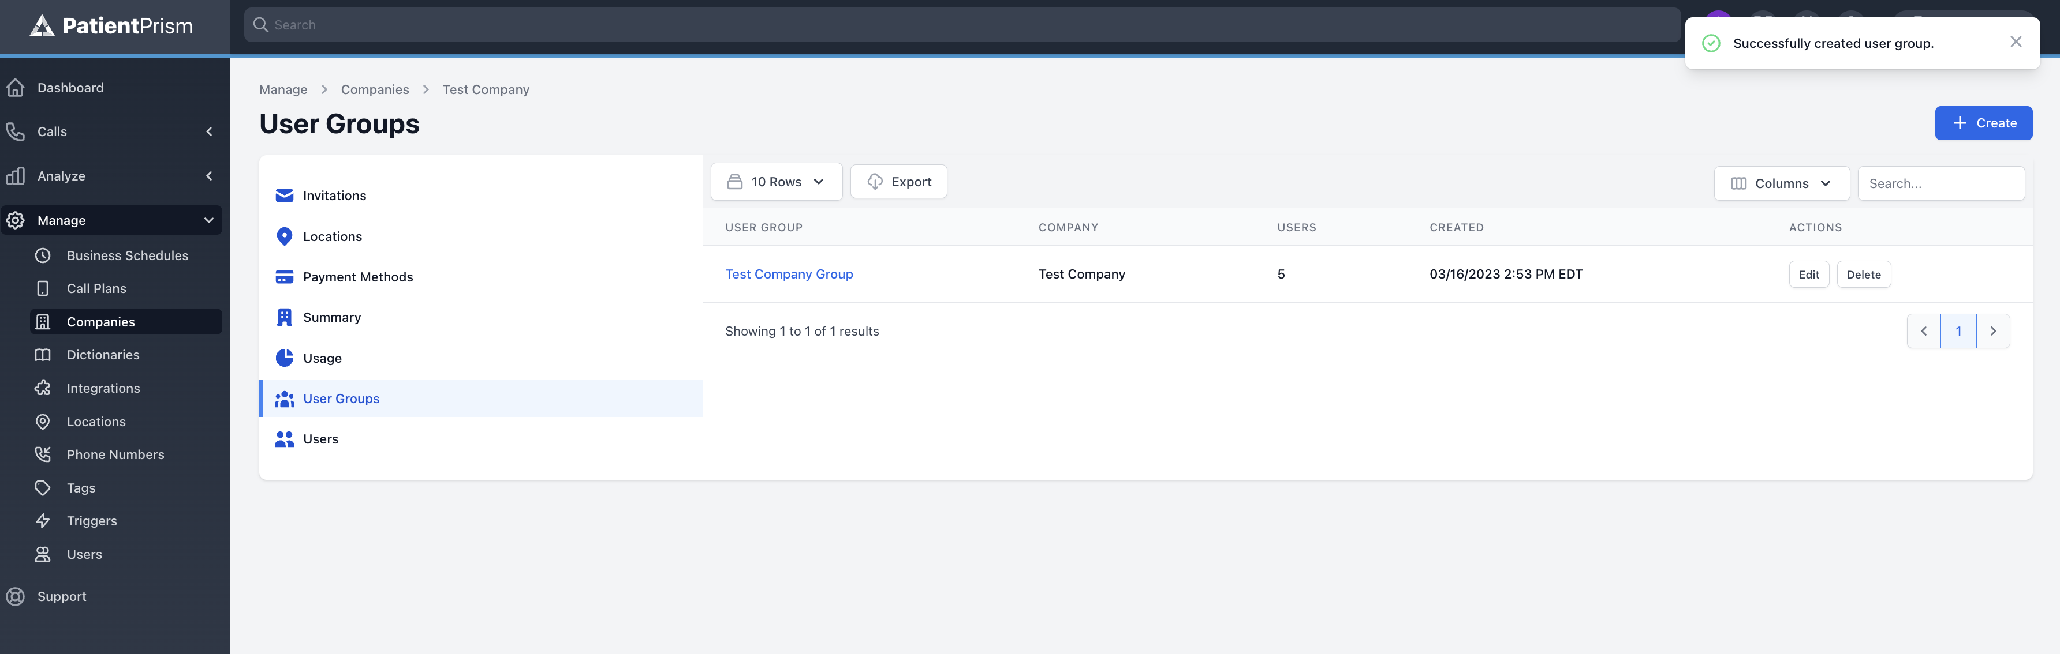Click the Support lifebuoy icon
Image resolution: width=2060 pixels, height=654 pixels.
(x=15, y=596)
